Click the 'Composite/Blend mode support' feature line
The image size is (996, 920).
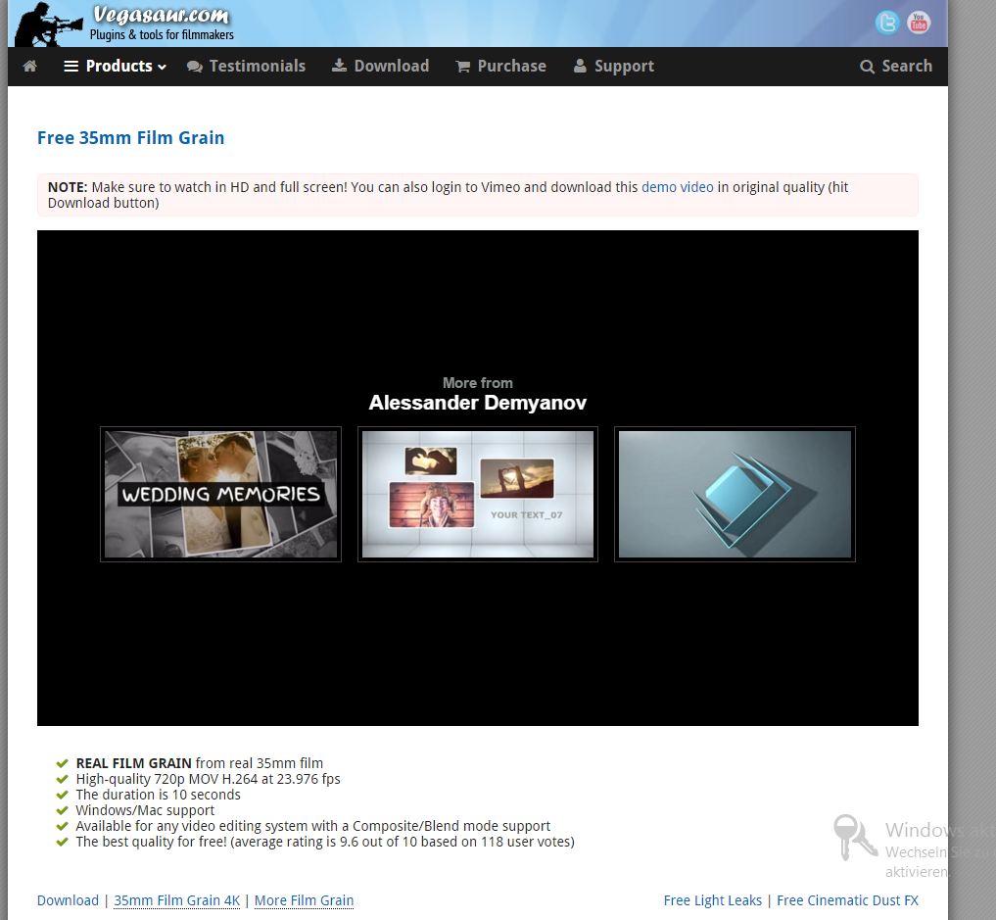pyautogui.click(x=313, y=826)
